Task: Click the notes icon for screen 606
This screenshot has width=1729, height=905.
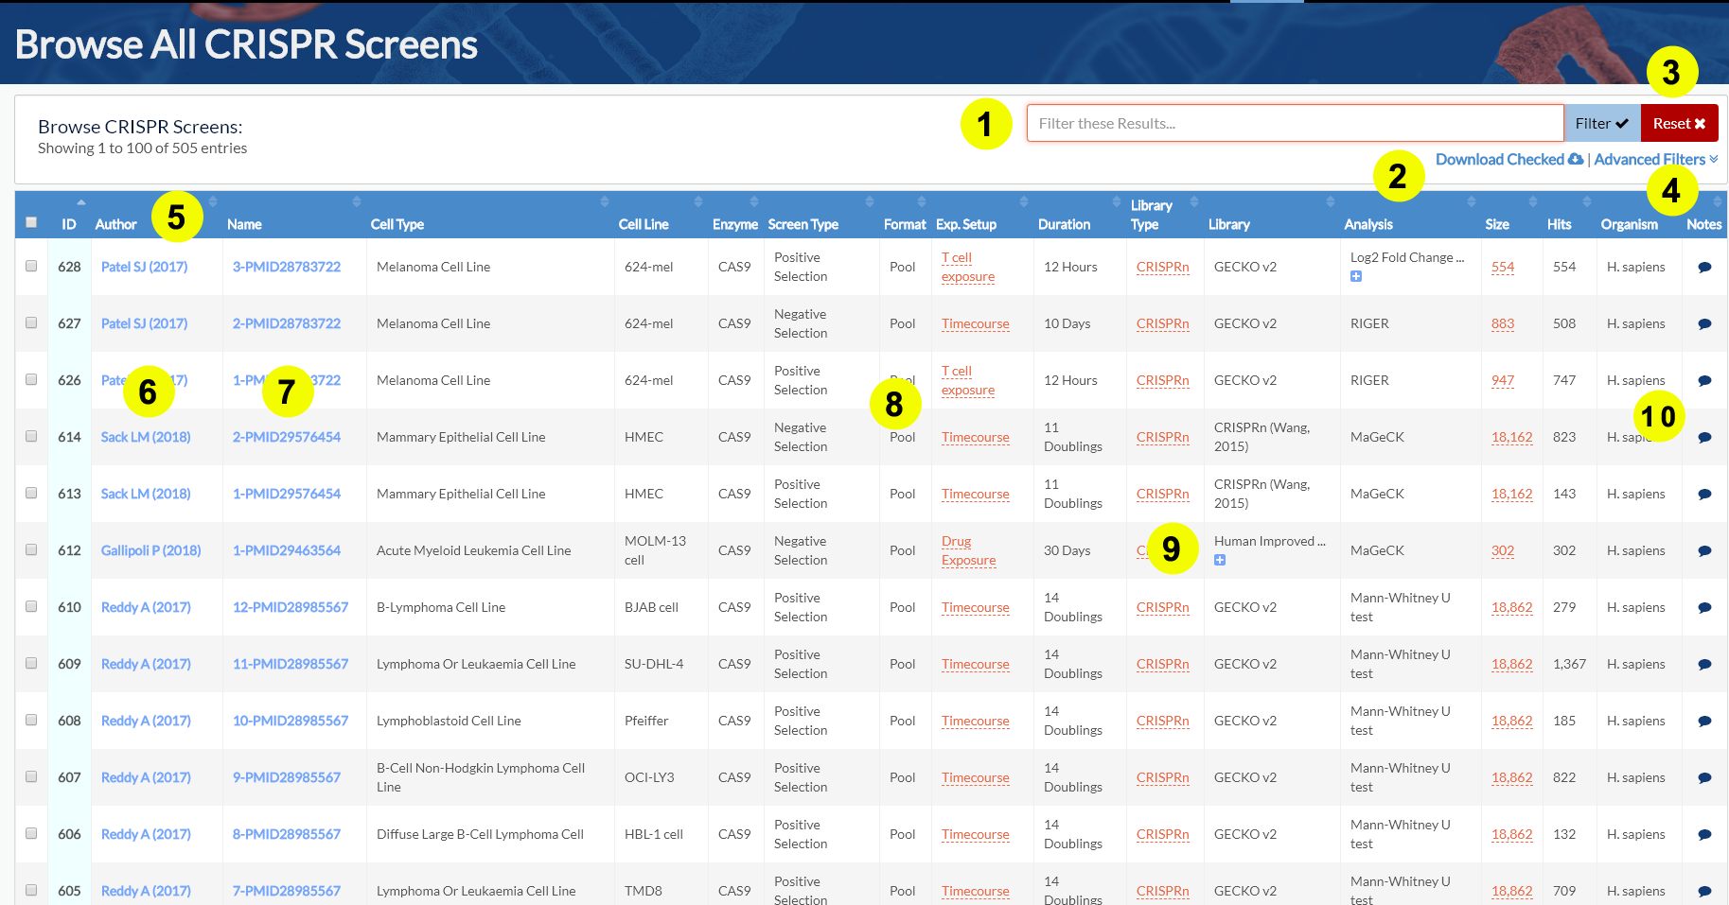Action: [x=1704, y=835]
